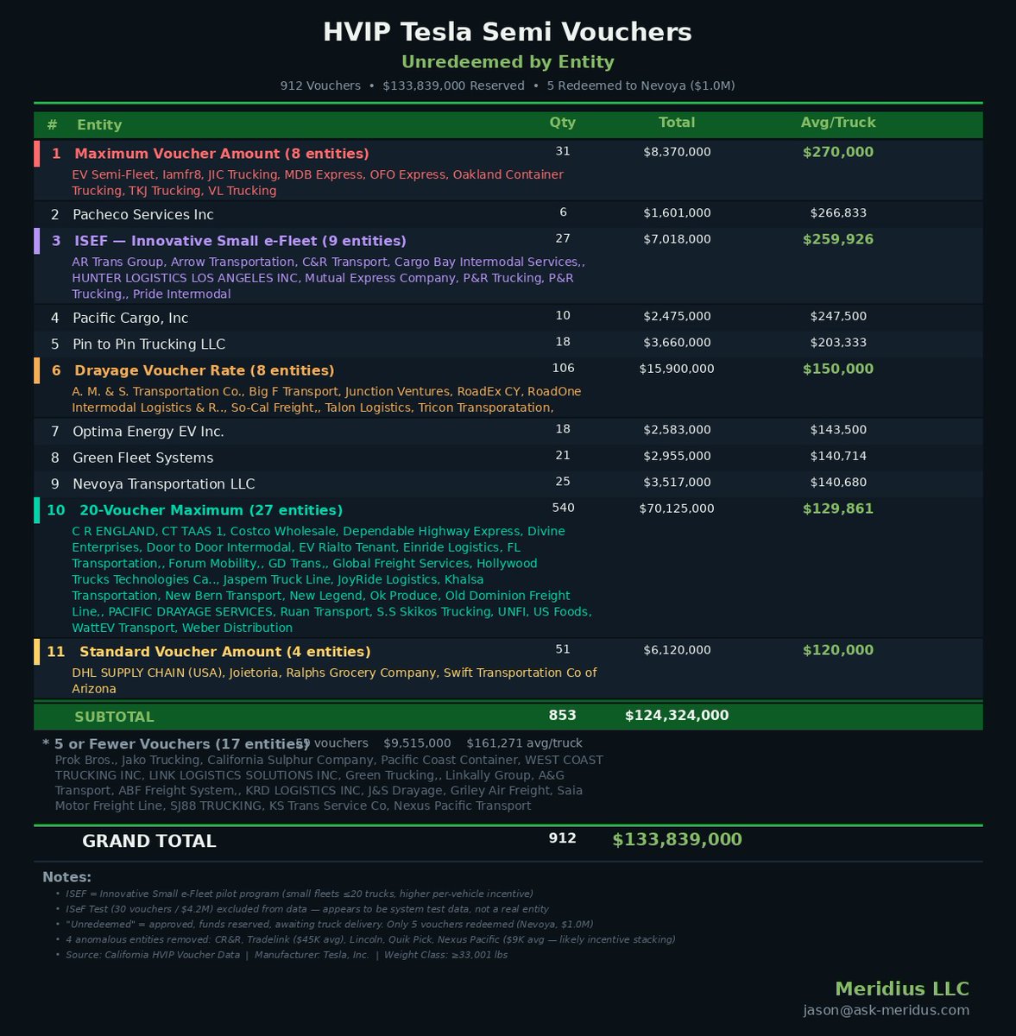Click the $3,660,000 total value
1016x1036 pixels.
point(677,343)
